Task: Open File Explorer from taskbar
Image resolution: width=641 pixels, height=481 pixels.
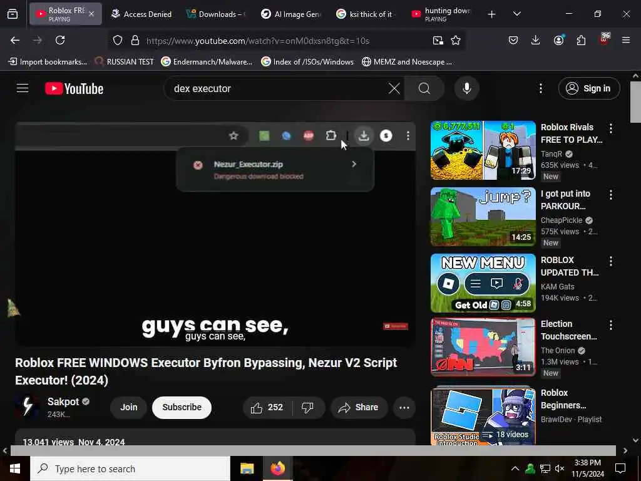Action: (247, 468)
